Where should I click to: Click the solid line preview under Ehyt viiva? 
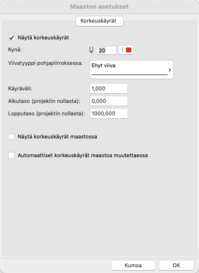tap(129, 74)
